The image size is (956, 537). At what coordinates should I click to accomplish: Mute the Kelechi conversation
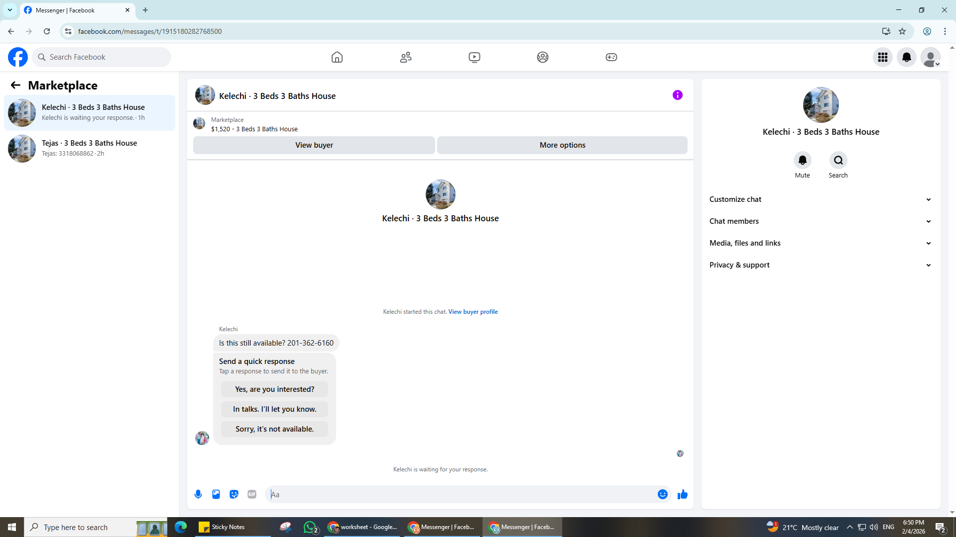click(x=802, y=160)
